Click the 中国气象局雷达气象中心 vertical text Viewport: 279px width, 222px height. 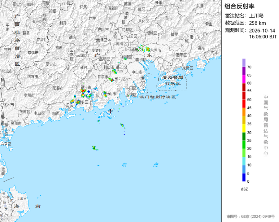click(x=266, y=125)
